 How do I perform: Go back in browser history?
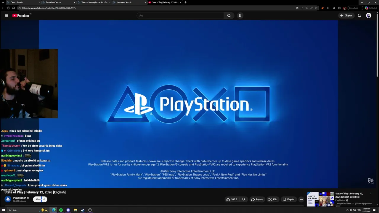pos(3,8)
